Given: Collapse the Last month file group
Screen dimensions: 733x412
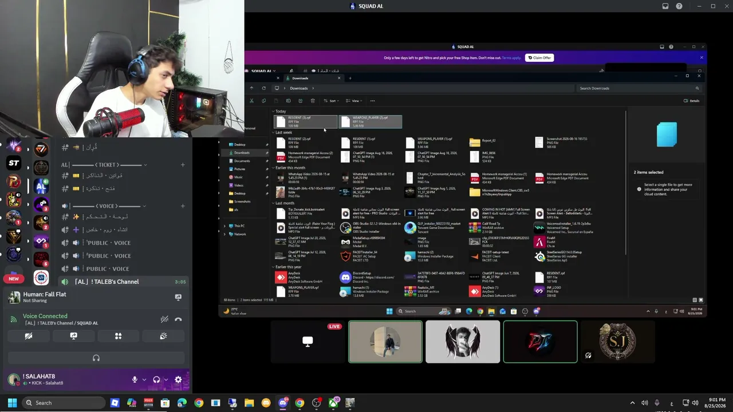Looking at the screenshot, I should (273, 203).
